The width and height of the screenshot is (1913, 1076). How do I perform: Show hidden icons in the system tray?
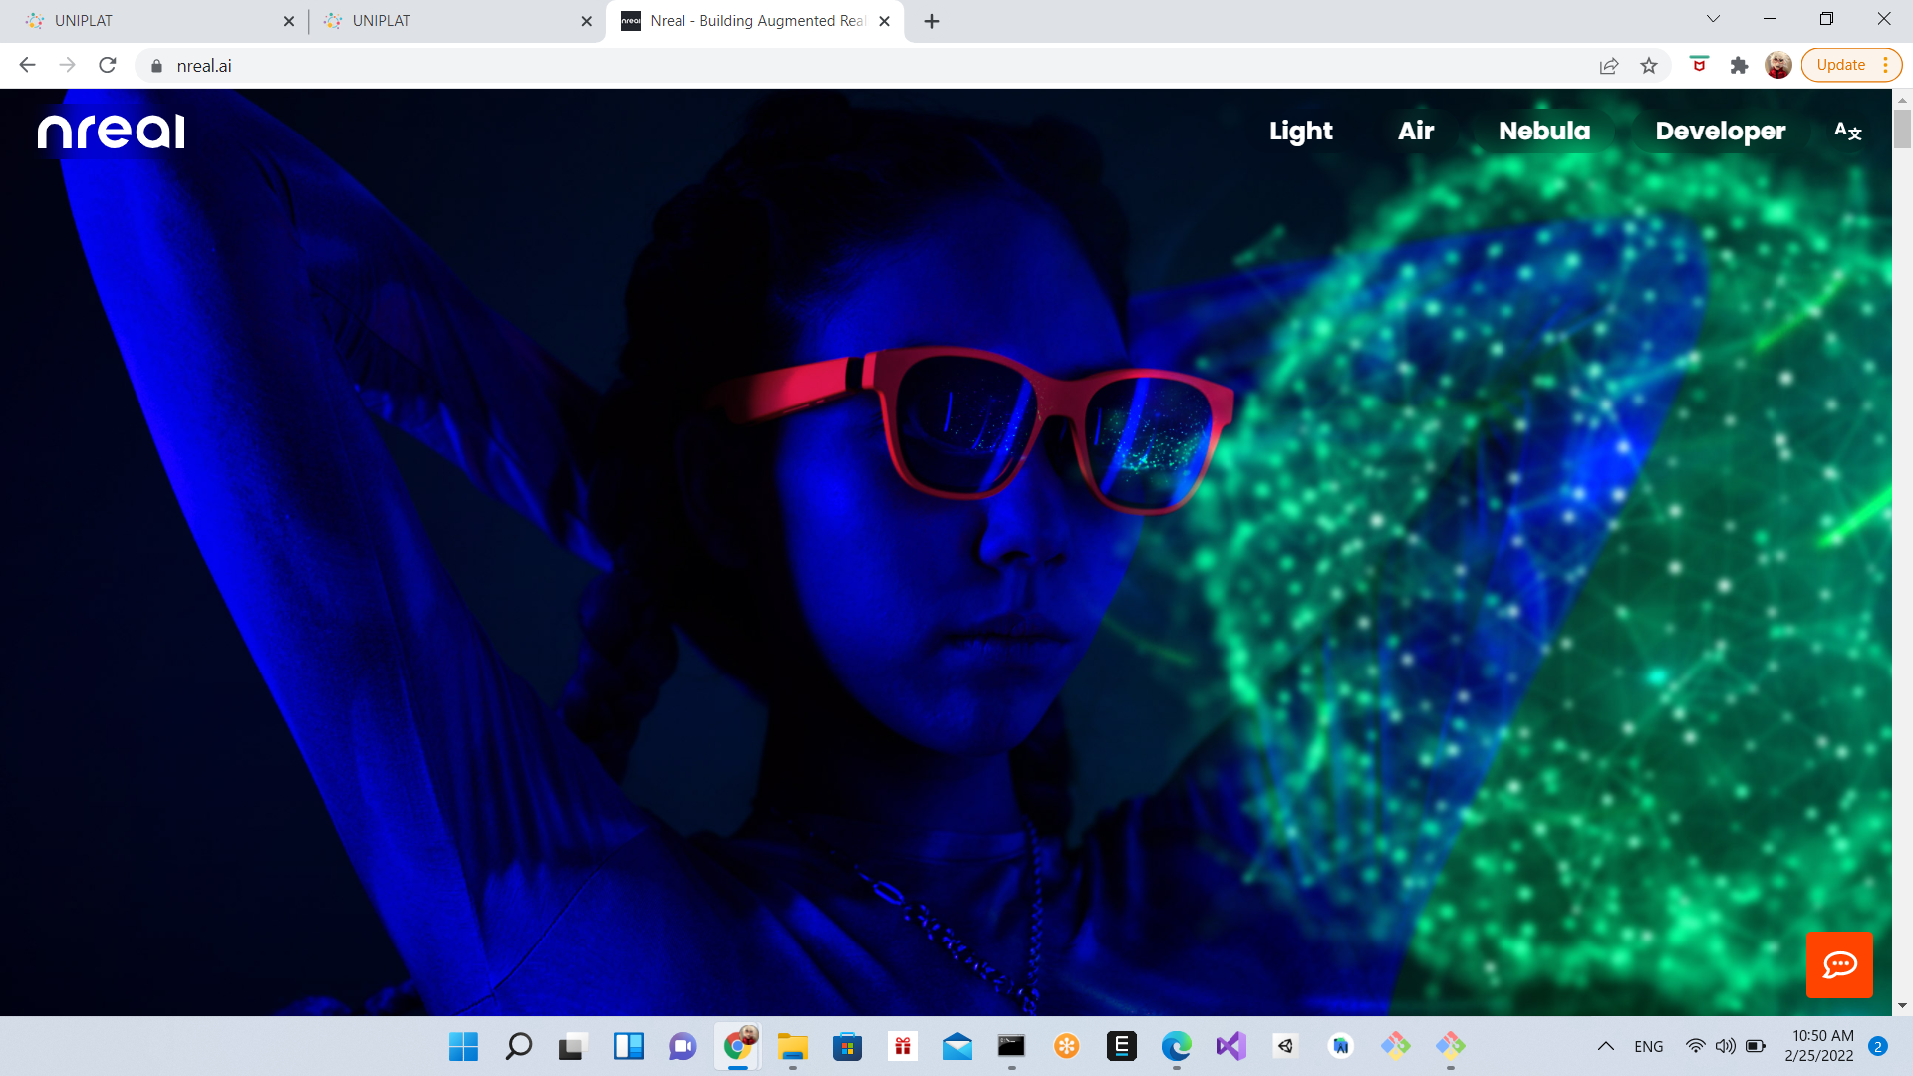point(1606,1047)
